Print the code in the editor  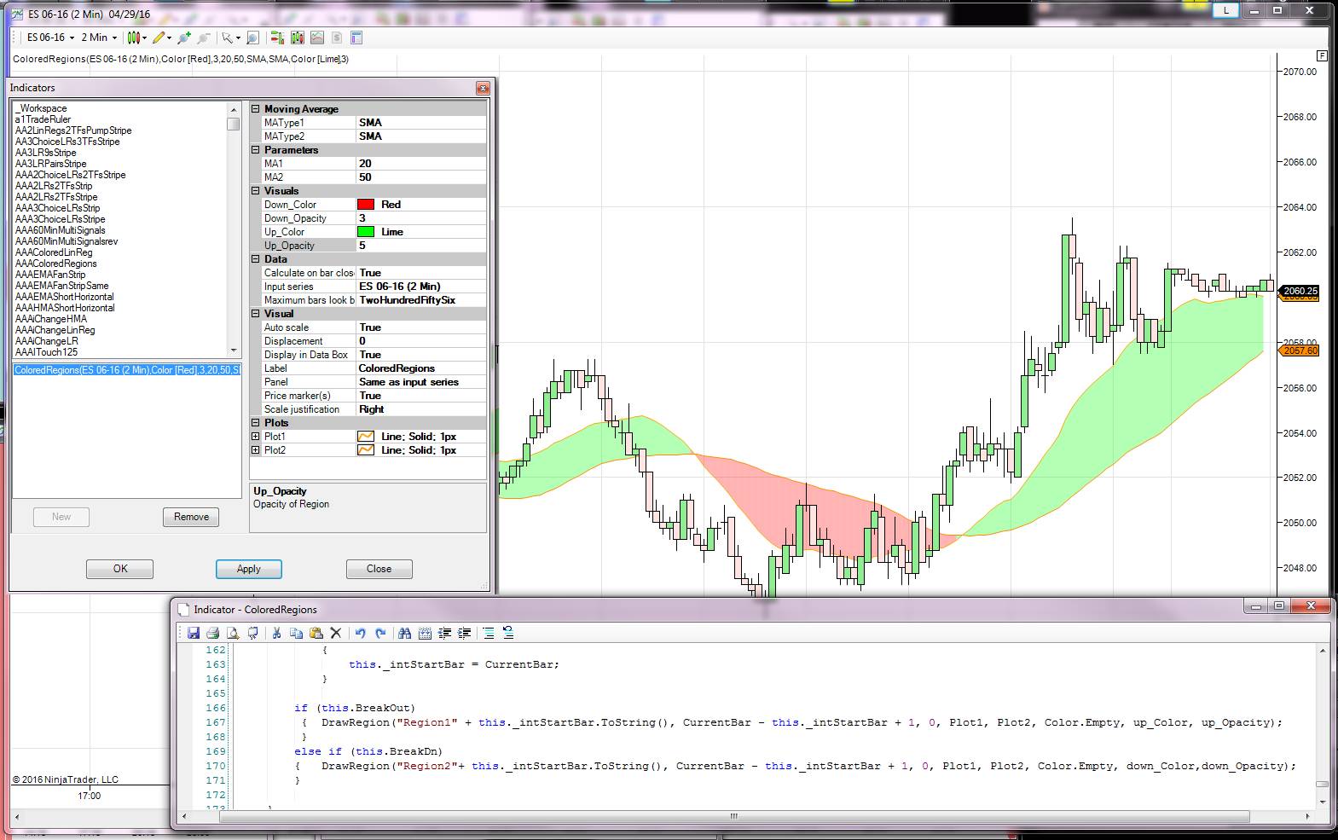click(x=213, y=633)
